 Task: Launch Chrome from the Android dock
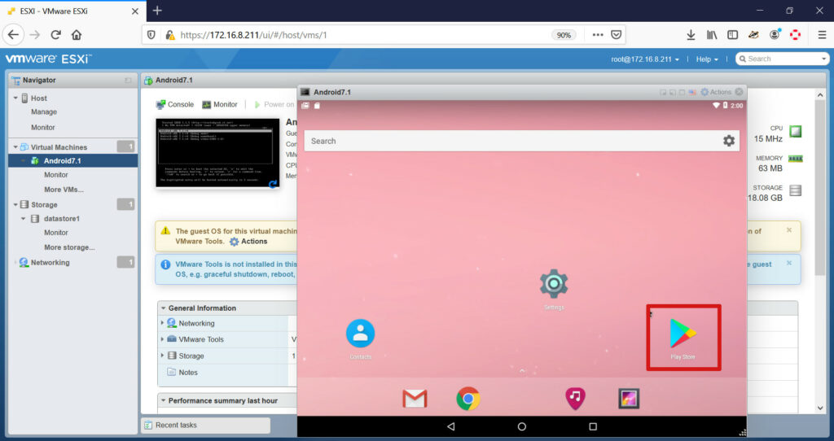(x=468, y=399)
